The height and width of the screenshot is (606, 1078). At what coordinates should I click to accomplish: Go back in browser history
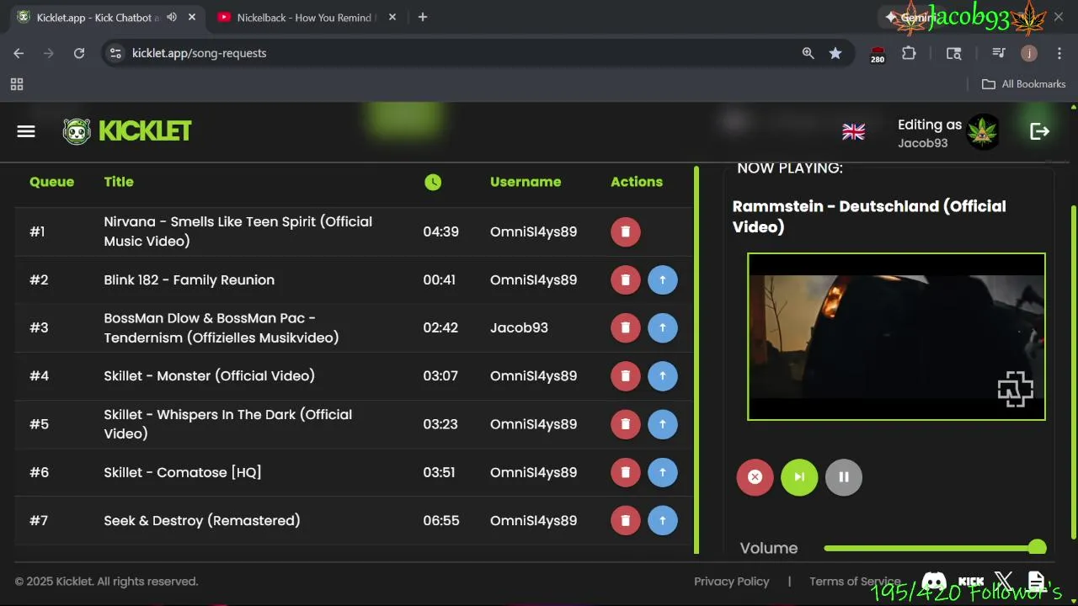pyautogui.click(x=19, y=53)
